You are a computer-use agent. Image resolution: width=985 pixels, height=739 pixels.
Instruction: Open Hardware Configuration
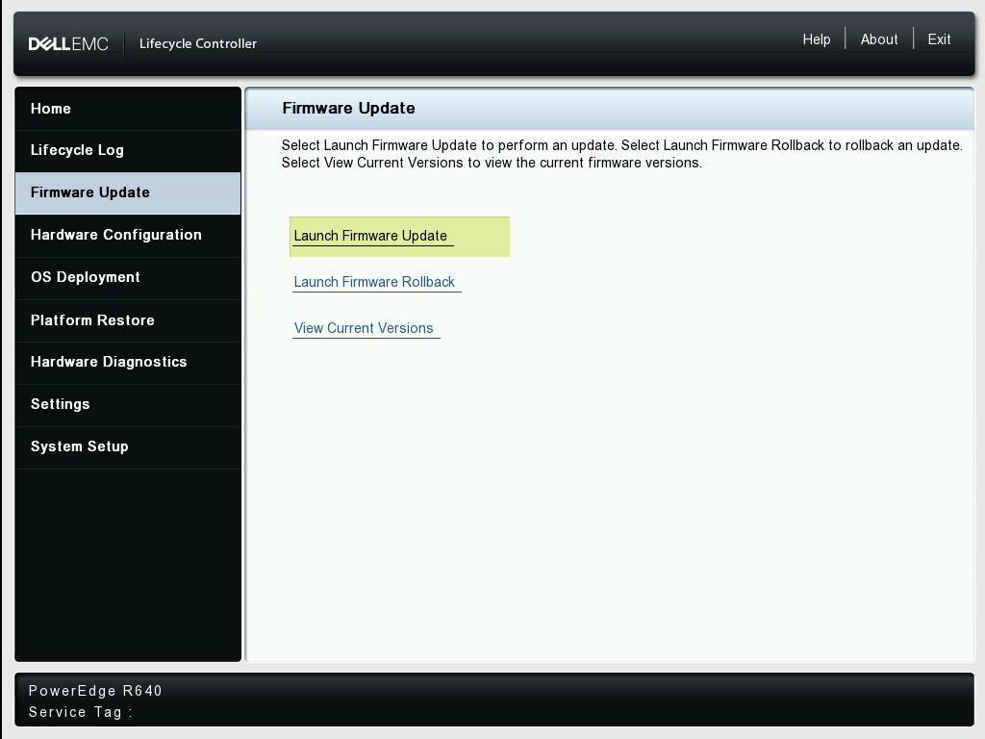pos(116,235)
